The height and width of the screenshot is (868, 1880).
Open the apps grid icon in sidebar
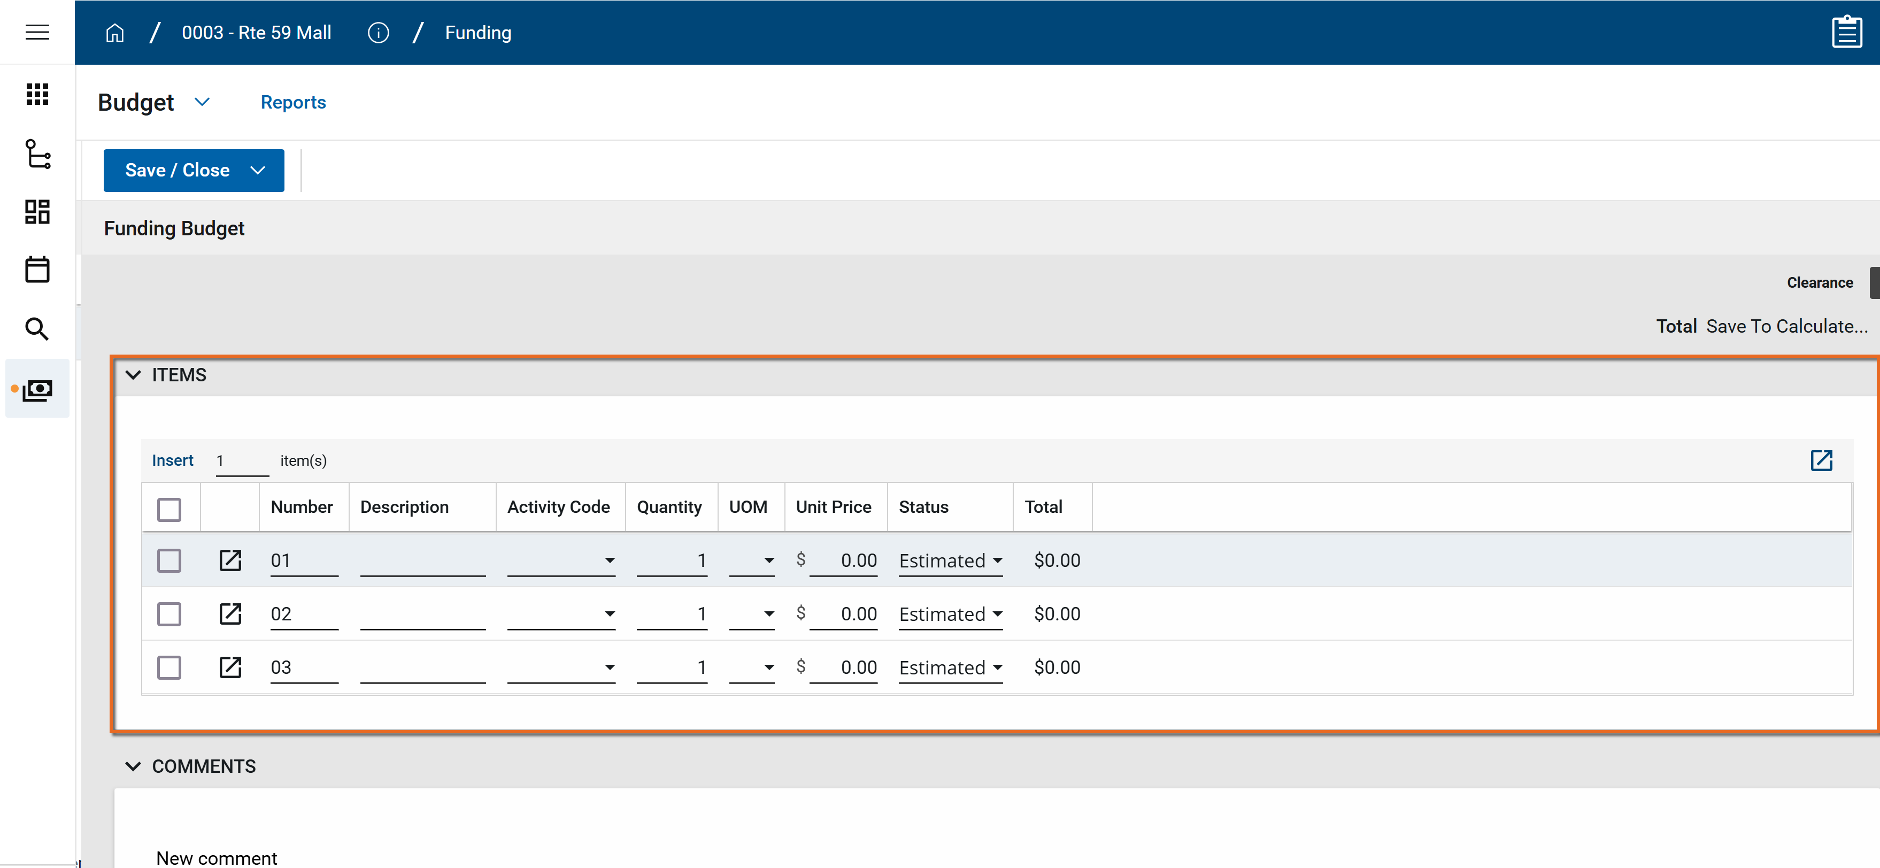click(37, 94)
